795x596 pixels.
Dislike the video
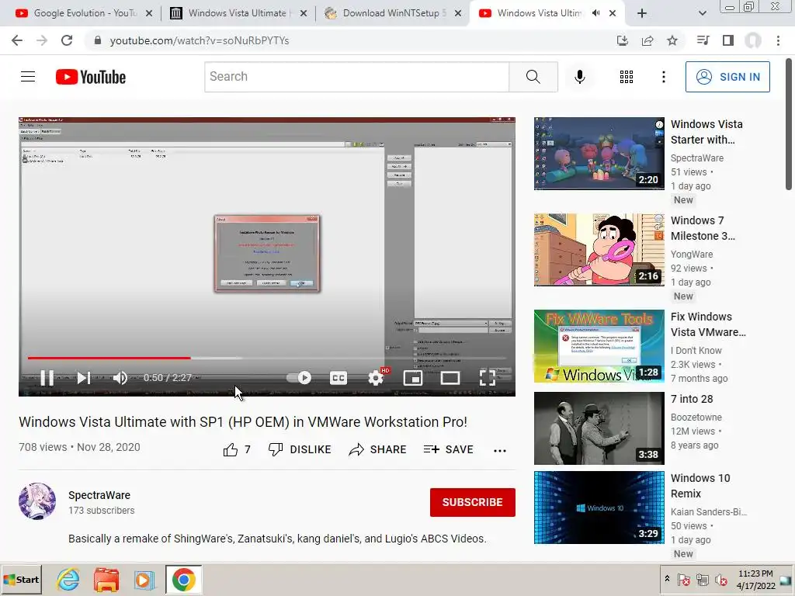point(300,449)
